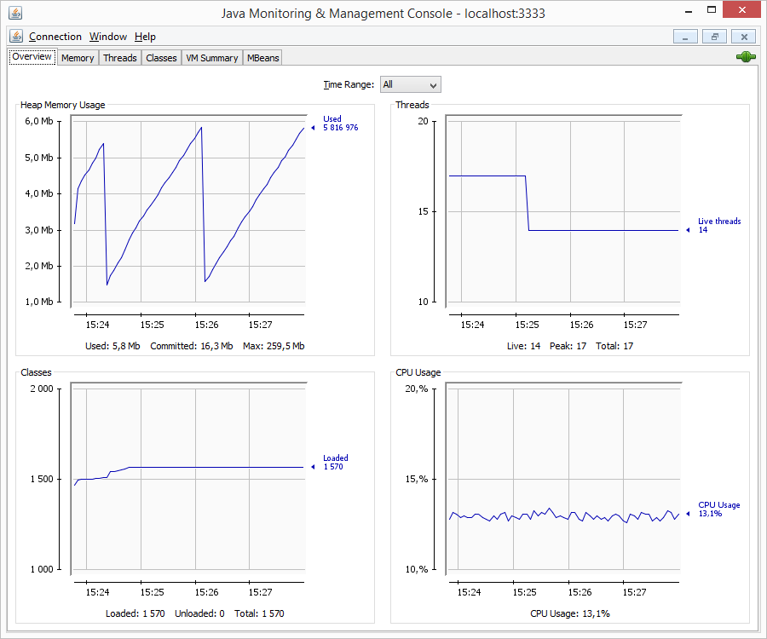767x639 pixels.
Task: Click the Java icon in the menu bar
Action: tap(16, 37)
